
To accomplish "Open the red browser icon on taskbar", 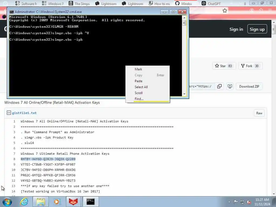I will tap(73, 202).
